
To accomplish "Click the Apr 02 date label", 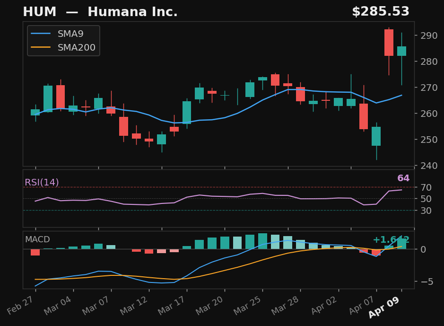I will click(x=324, y=306).
